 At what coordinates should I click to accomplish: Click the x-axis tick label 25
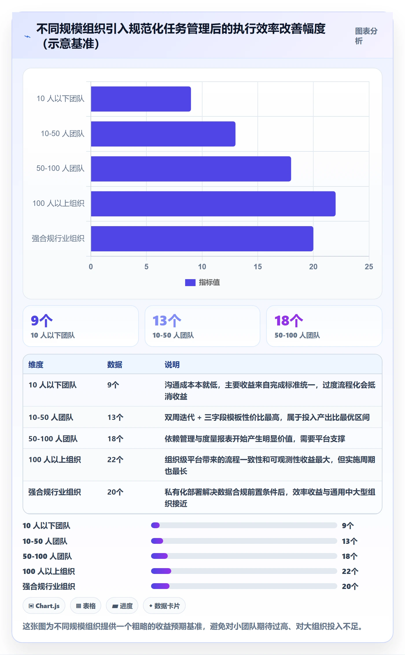pyautogui.click(x=369, y=267)
